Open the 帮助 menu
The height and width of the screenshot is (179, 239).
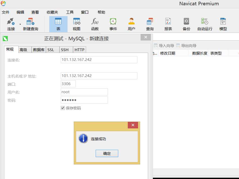[101, 12]
